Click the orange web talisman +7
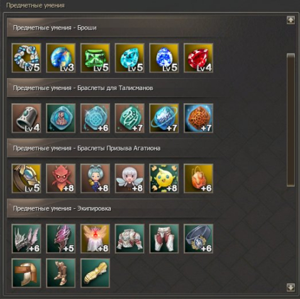300x299 pixels. point(198,118)
